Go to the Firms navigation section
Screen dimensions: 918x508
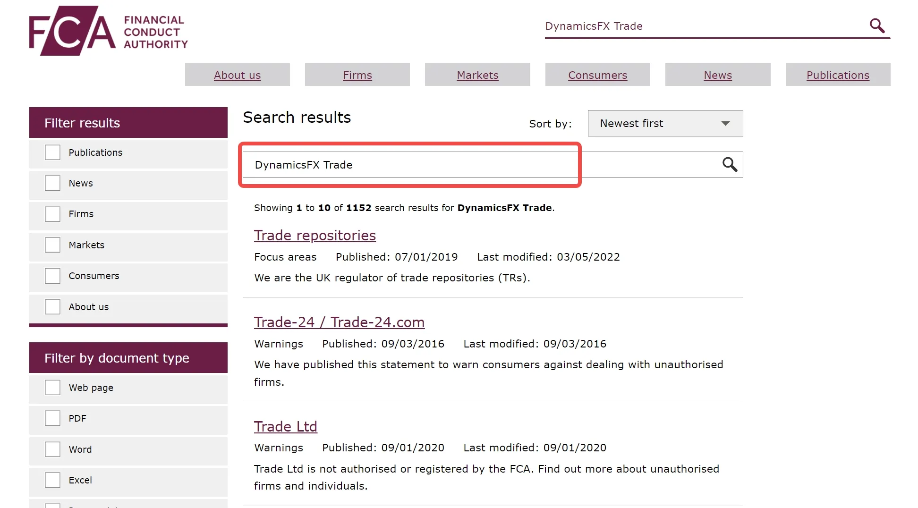pos(357,75)
